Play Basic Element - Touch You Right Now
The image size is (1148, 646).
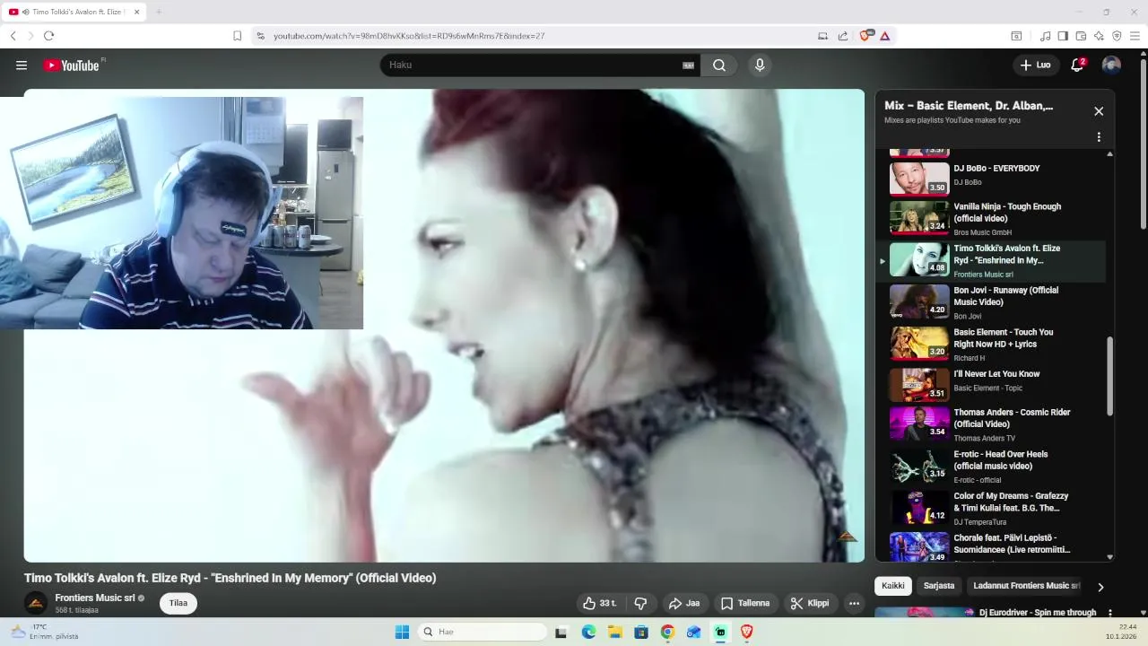click(991, 344)
